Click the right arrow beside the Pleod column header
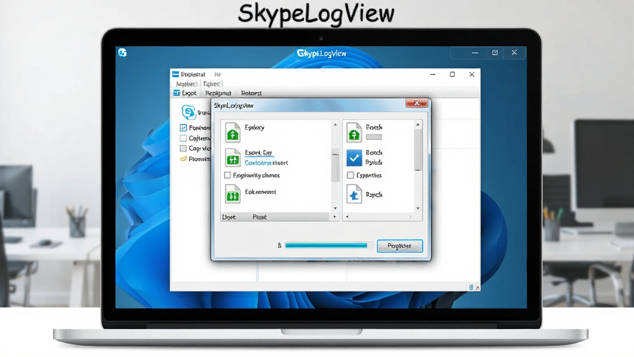This screenshot has height=357, width=634. coord(334,217)
